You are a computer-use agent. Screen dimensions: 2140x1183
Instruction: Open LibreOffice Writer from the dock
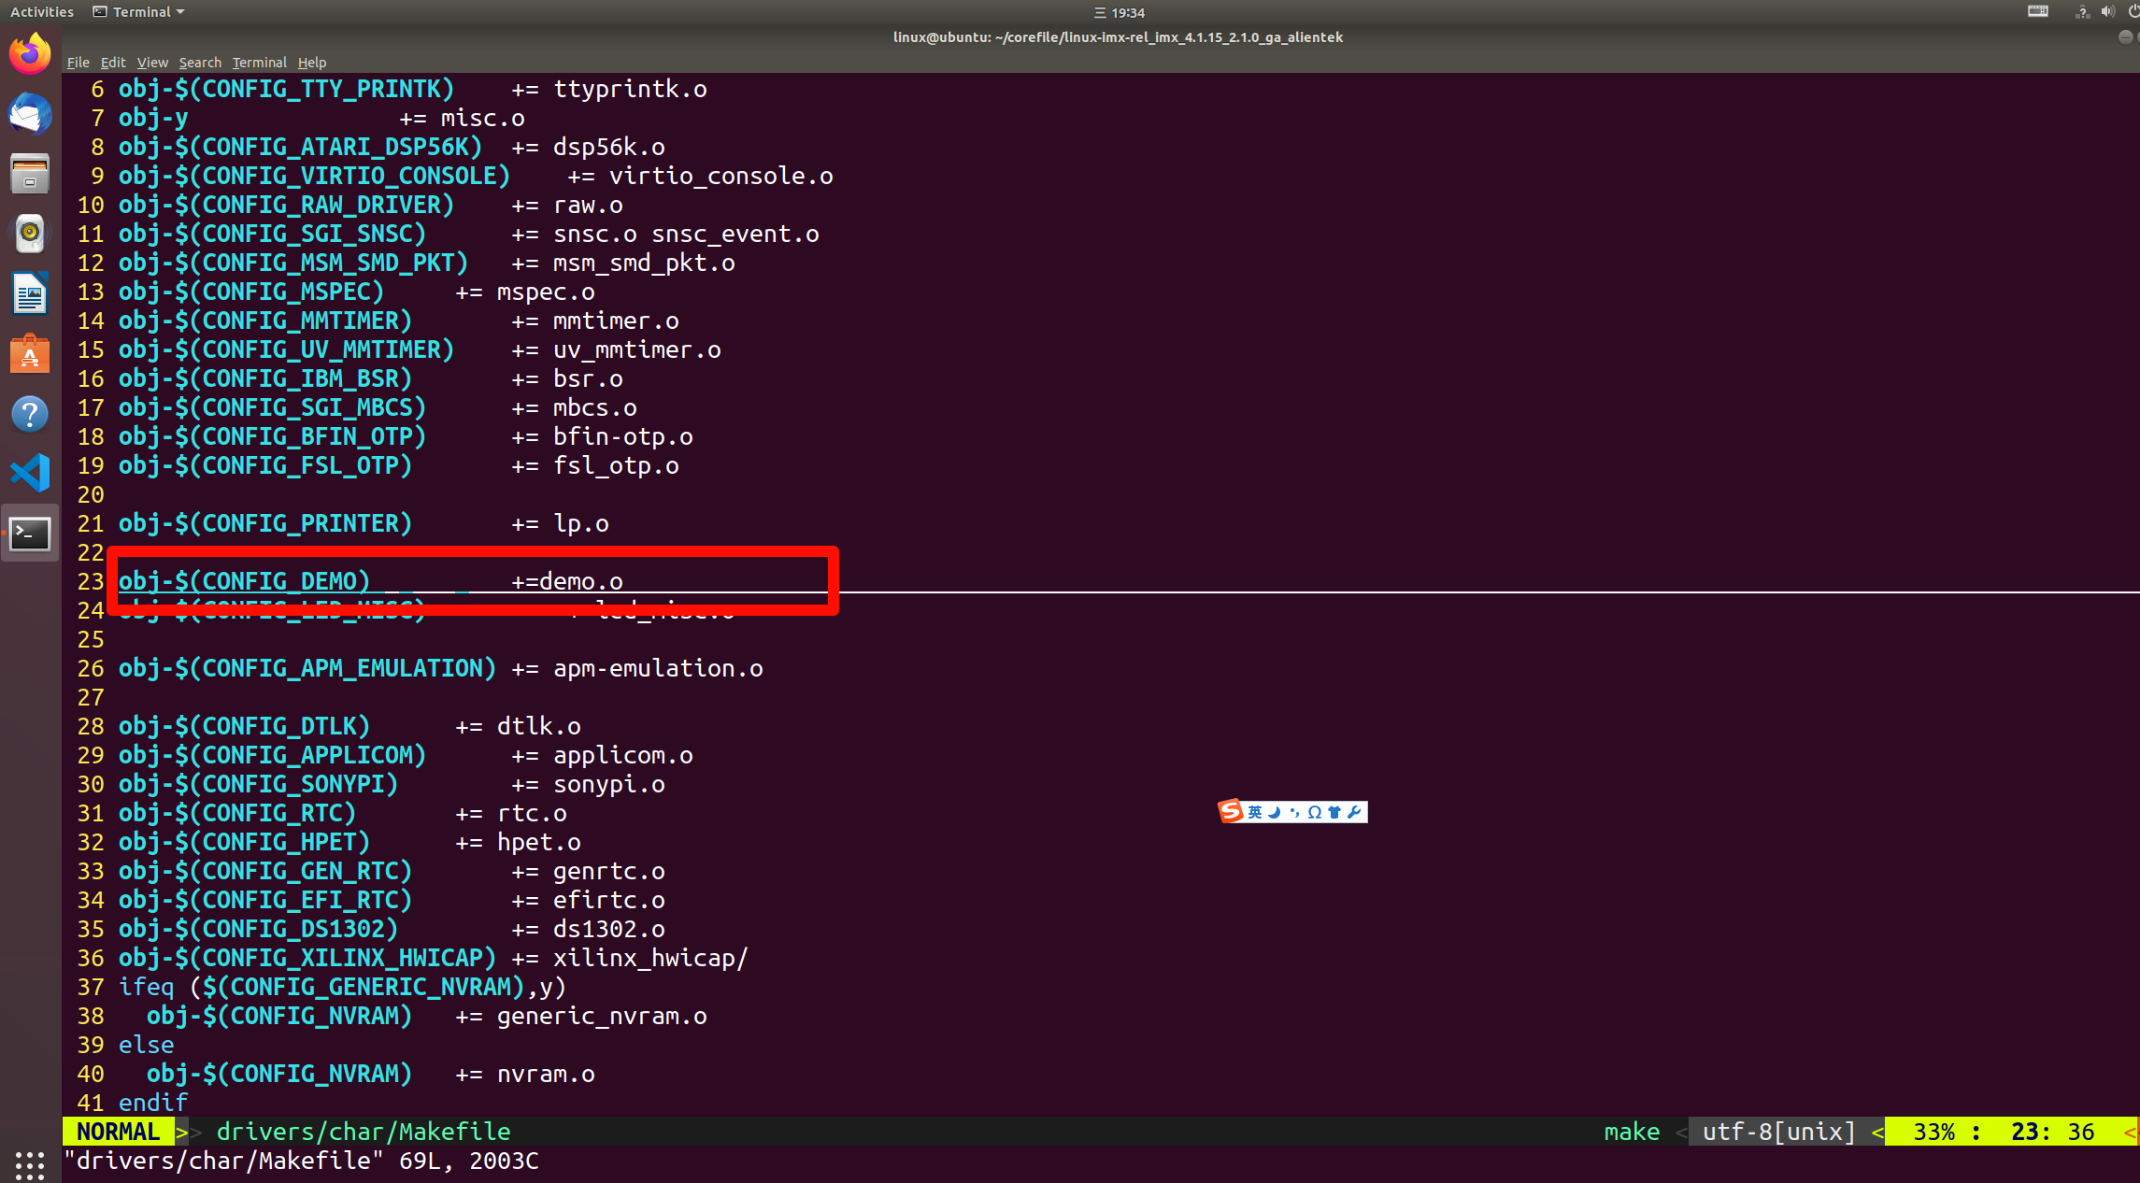point(30,293)
